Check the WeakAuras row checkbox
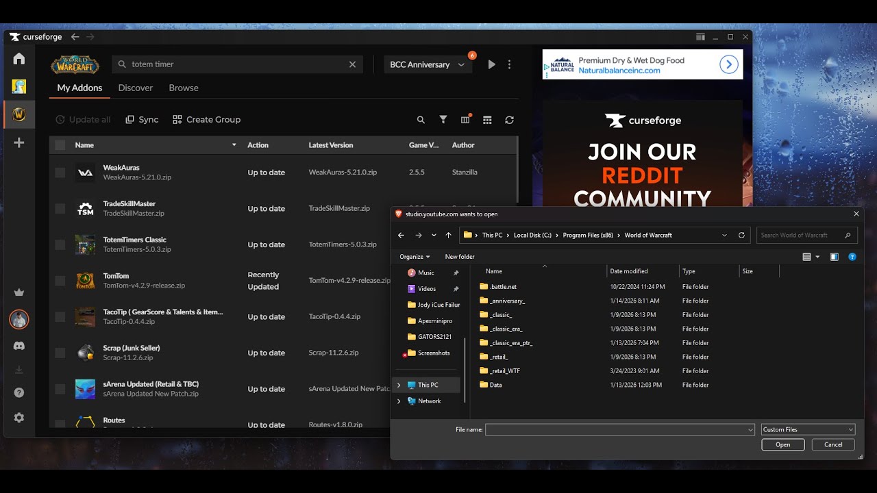 [60, 173]
